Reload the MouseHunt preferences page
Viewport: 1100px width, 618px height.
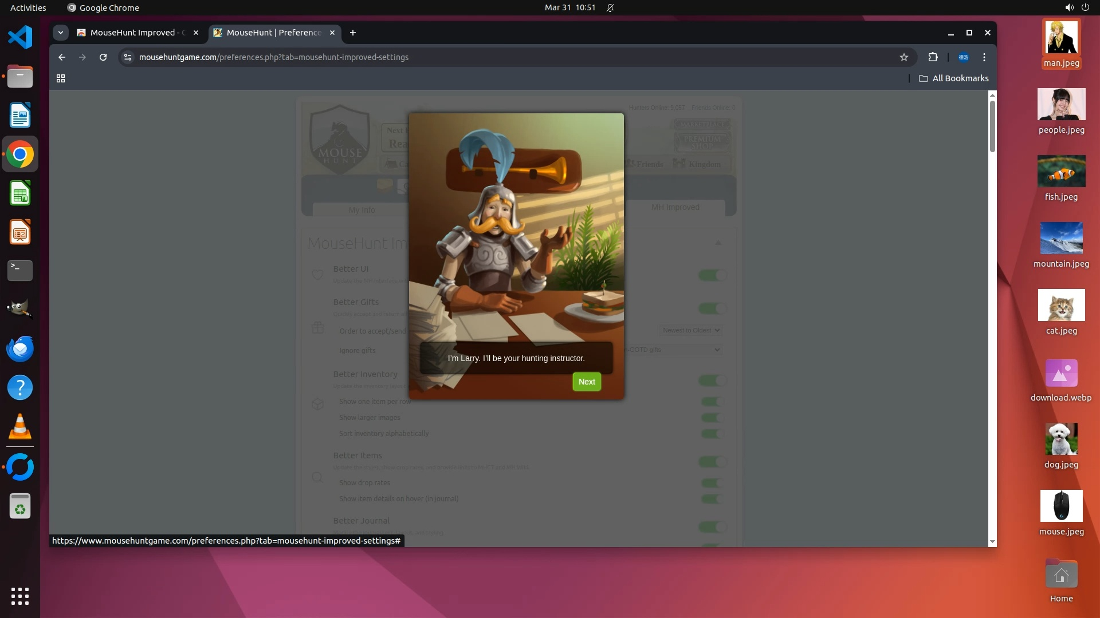pos(103,57)
